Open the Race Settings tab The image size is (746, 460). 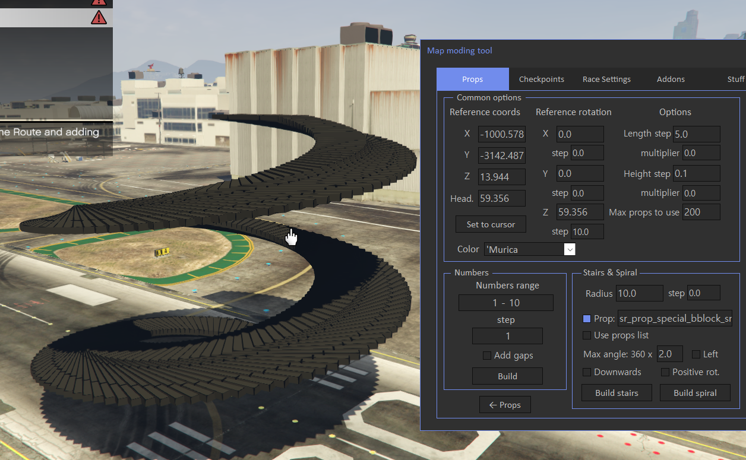pos(606,79)
